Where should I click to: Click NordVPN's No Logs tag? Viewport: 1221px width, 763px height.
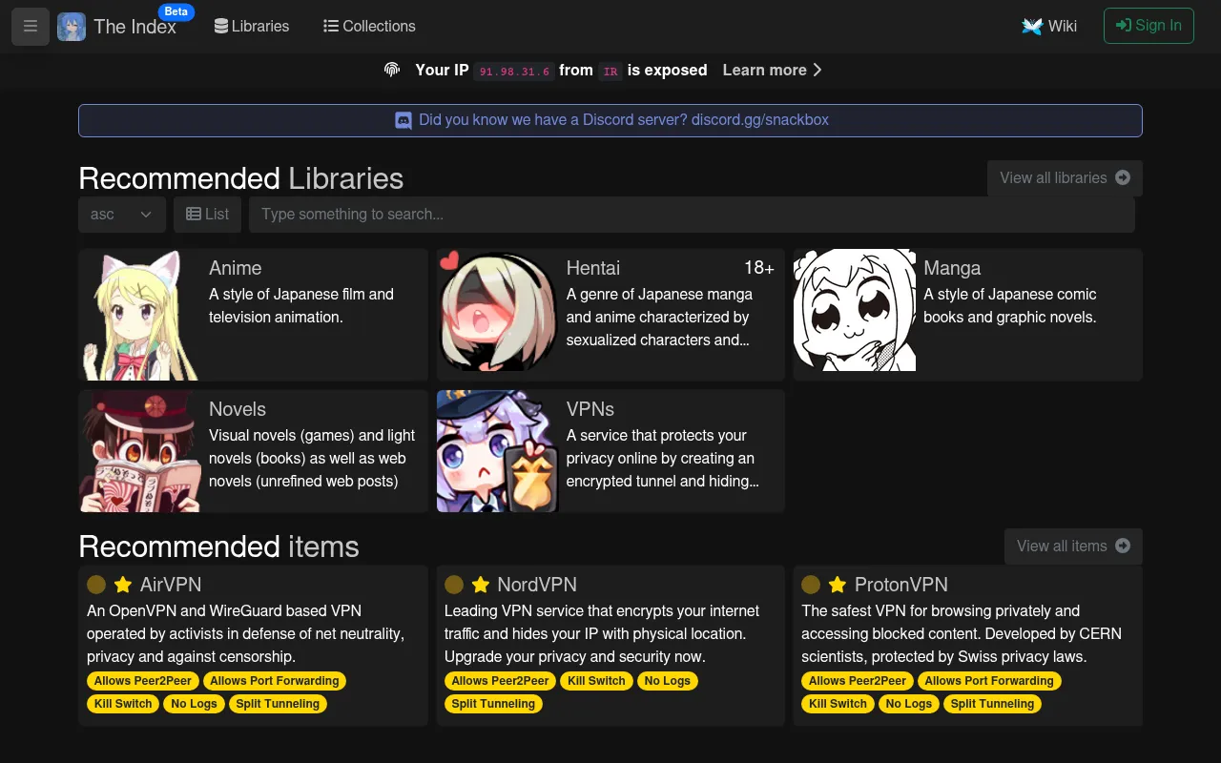point(668,681)
